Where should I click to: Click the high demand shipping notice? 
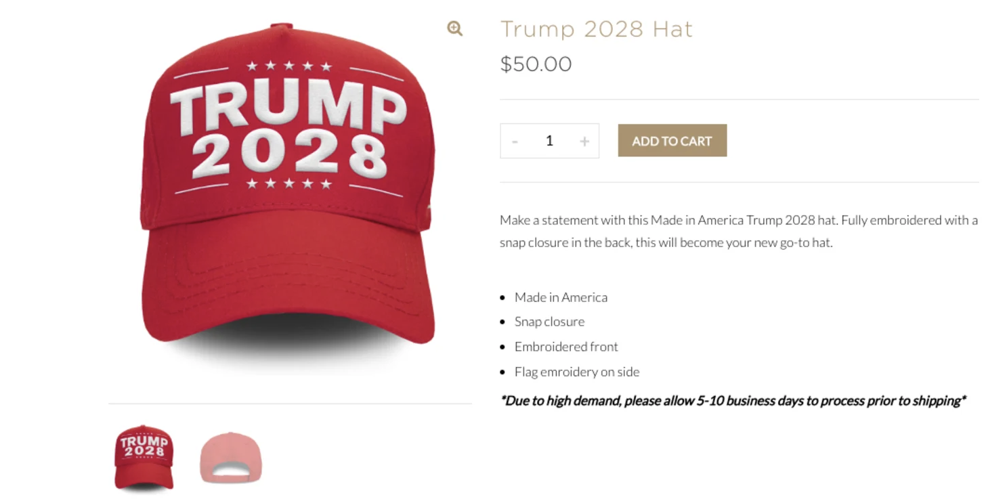click(x=733, y=401)
